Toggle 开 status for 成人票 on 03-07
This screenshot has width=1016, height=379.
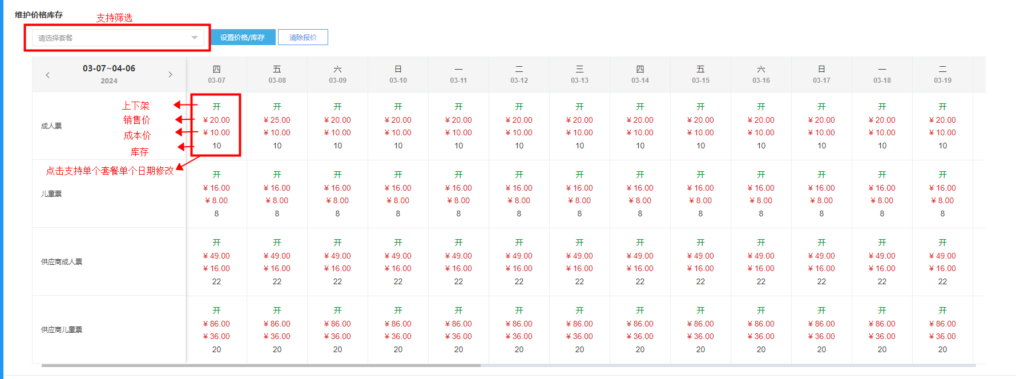216,107
